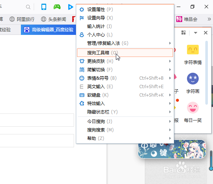This screenshot has height=184, width=213.
Task: Expand 软键盘 submenu arrow
Action: (x=170, y=95)
